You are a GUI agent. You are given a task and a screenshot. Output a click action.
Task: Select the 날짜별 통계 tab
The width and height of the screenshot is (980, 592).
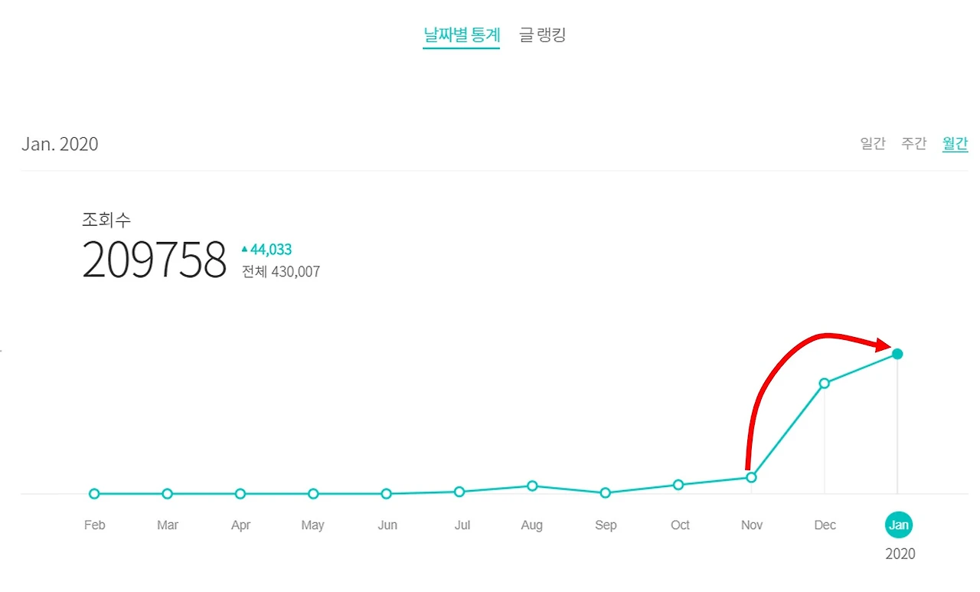pyautogui.click(x=461, y=34)
